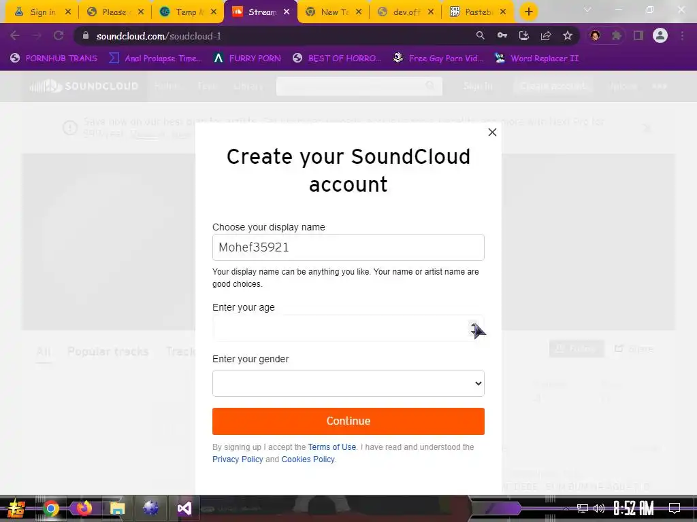This screenshot has height=522, width=697.
Task: Switch to the New Tab browser tab
Action: [334, 12]
